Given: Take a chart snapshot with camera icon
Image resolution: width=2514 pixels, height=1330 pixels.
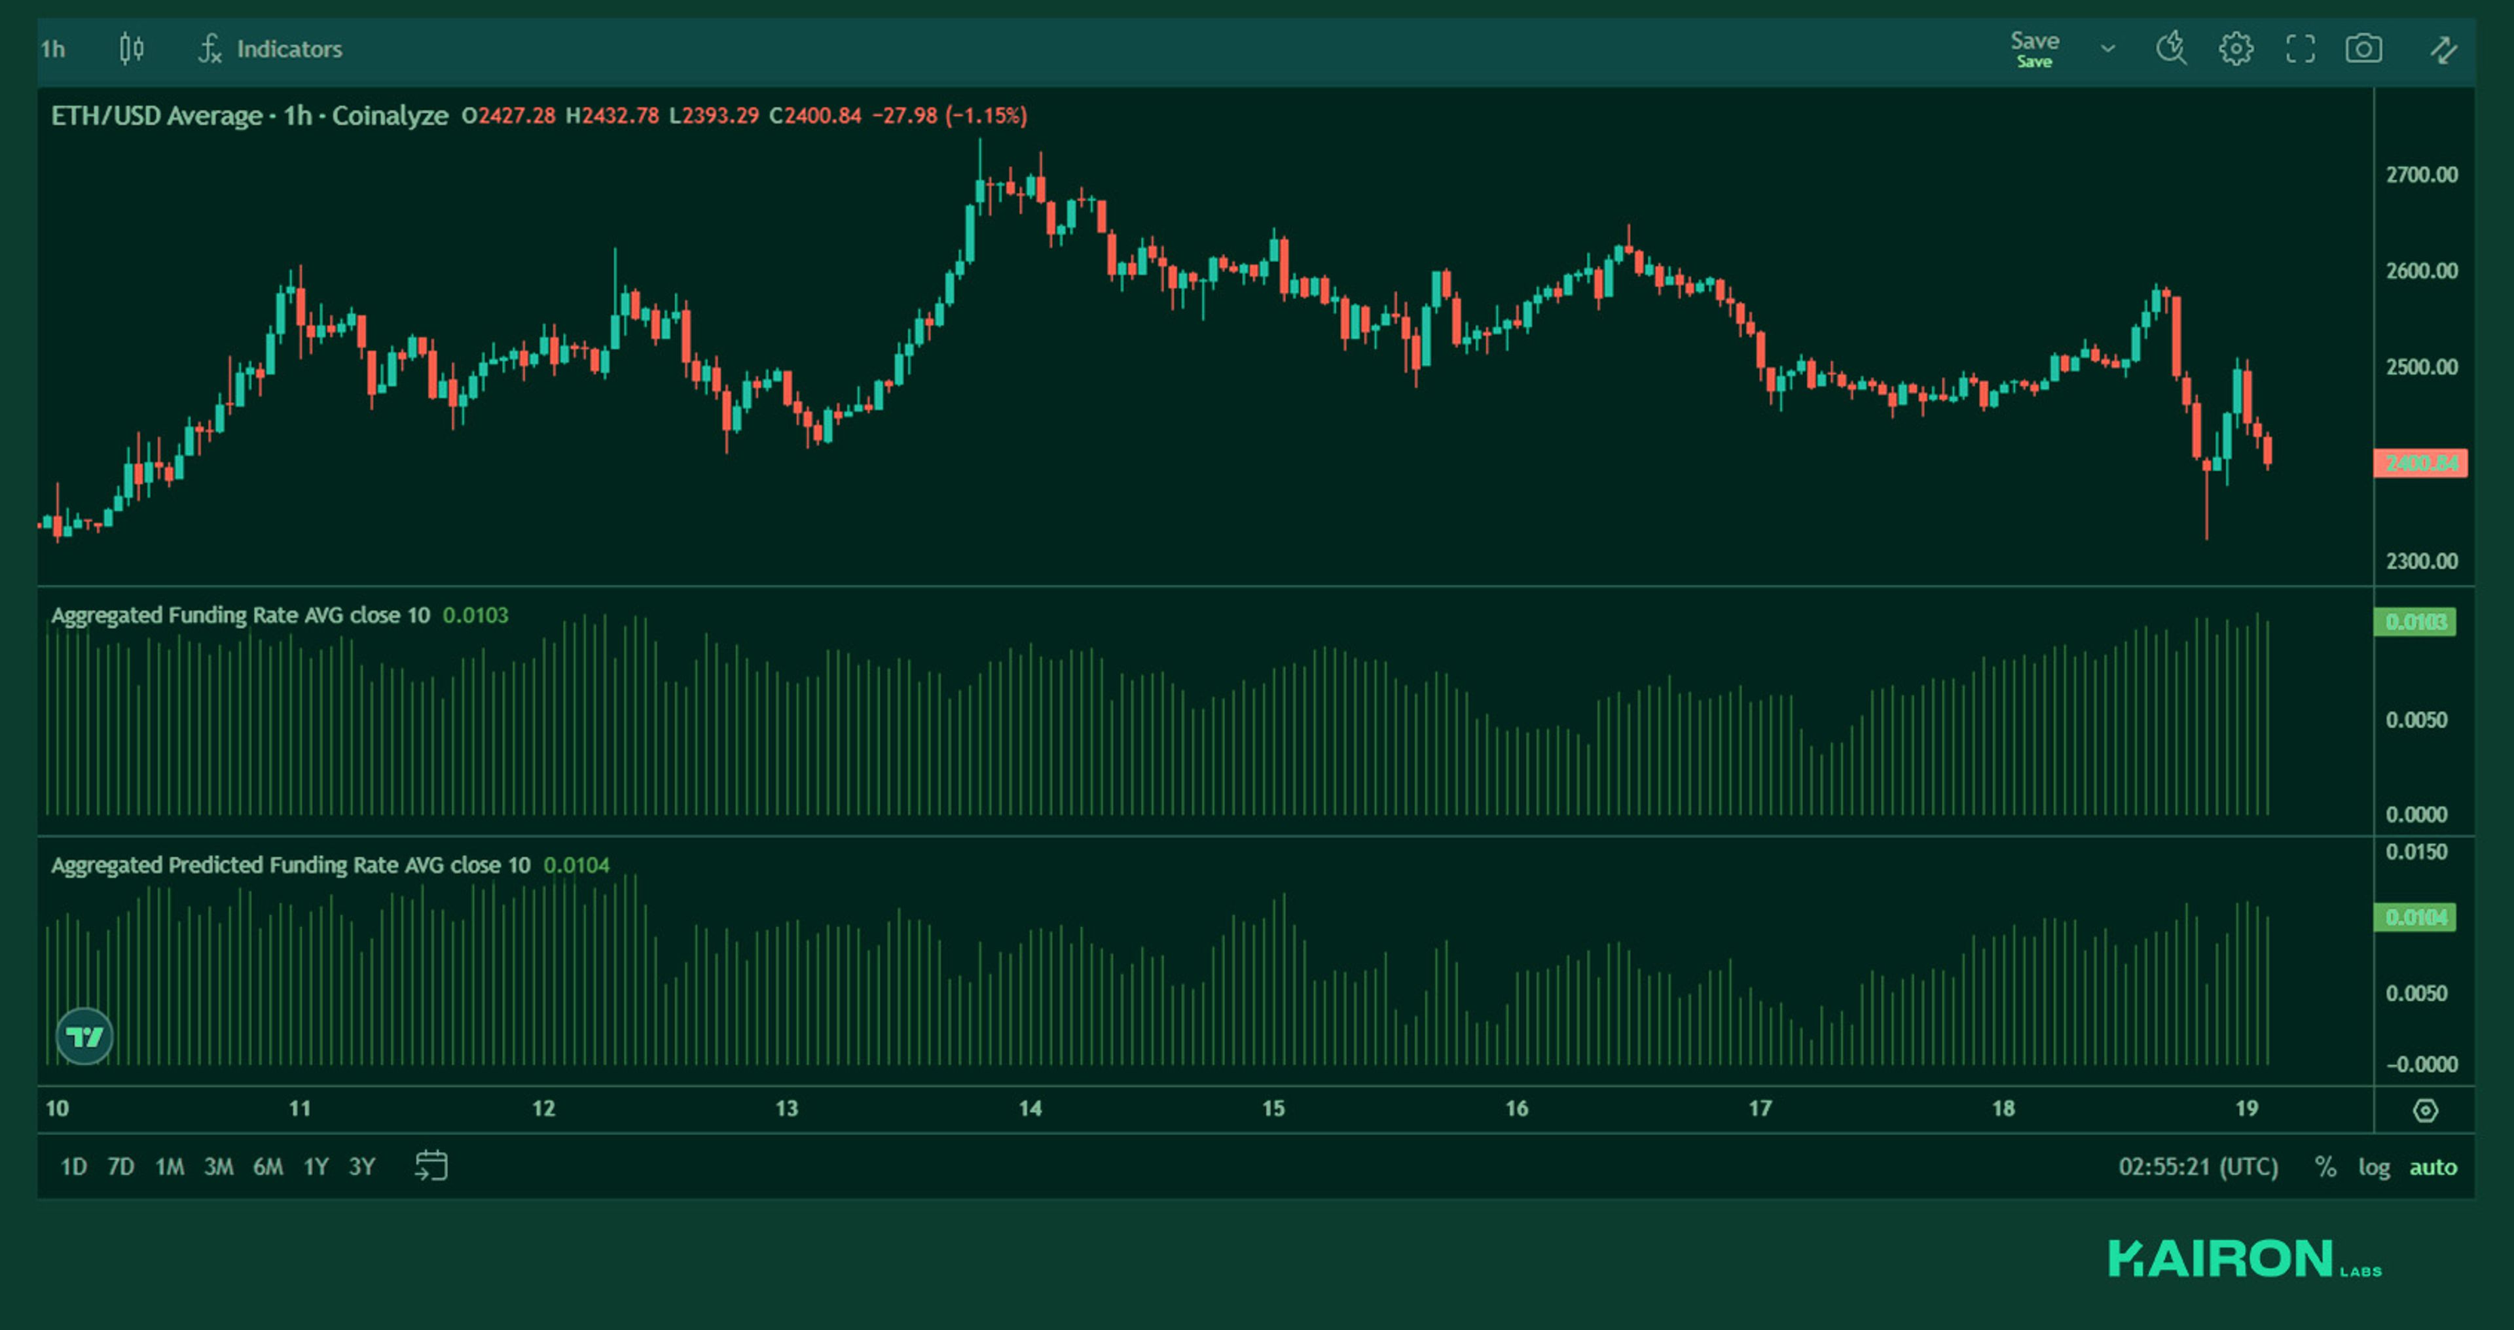Looking at the screenshot, I should [2363, 49].
